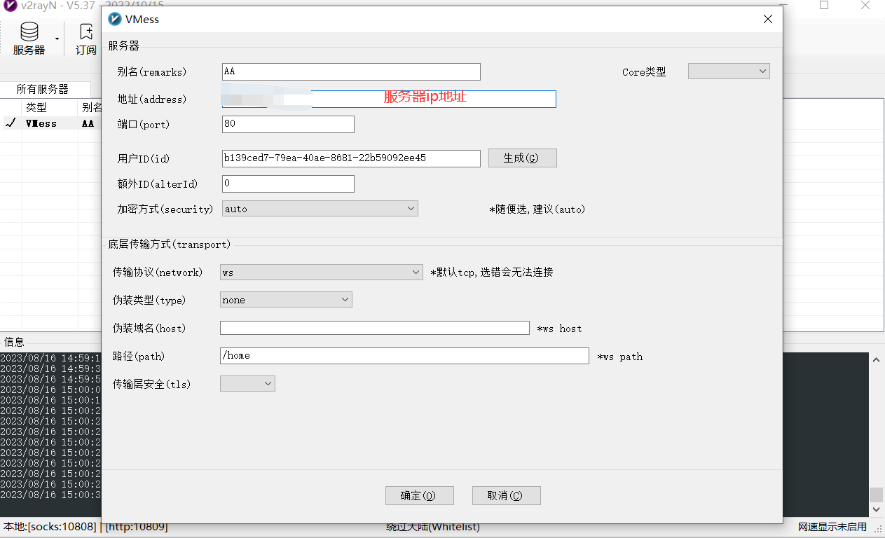Click the 生成(G) button

click(x=523, y=158)
